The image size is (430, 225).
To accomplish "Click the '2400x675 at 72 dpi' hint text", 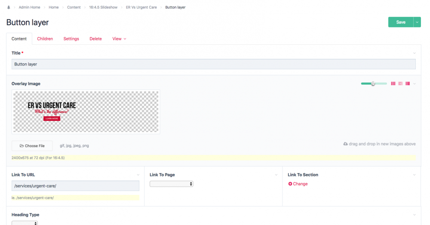I will point(38,158).
